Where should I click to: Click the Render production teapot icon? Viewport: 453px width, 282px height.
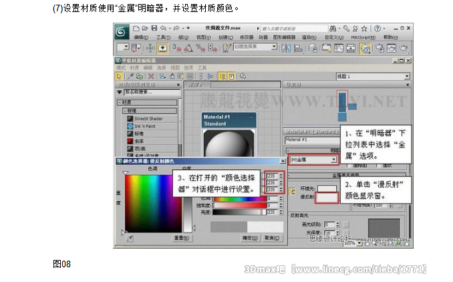click(404, 48)
